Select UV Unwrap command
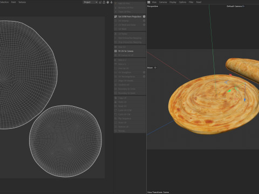The width and height of the screenshot is (259, 194). click(124, 20)
